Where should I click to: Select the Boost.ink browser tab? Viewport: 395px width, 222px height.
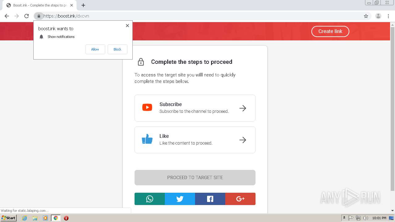tap(40, 5)
